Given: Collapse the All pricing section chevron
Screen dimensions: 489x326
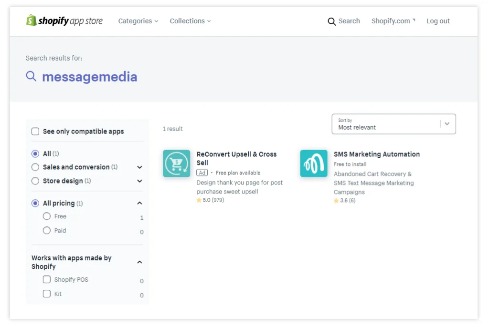Looking at the screenshot, I should [140, 204].
